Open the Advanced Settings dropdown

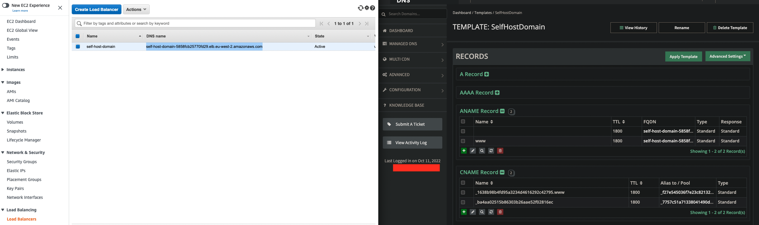point(728,56)
